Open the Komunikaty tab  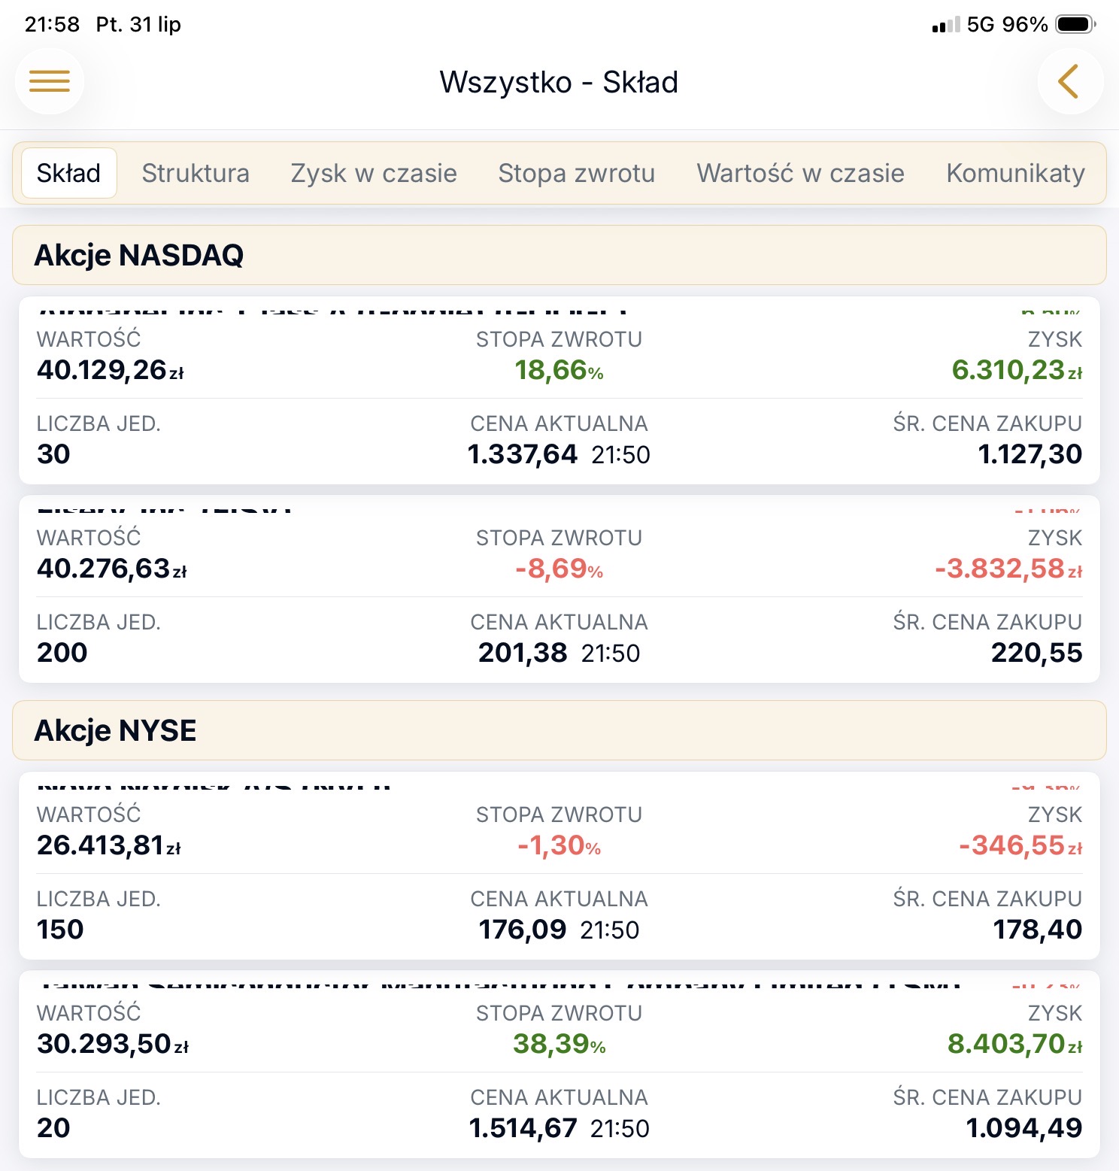(x=1015, y=173)
